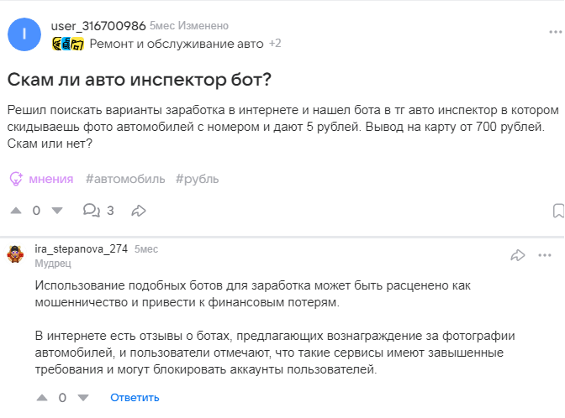Upvote the question about авто инспектор бот
The image size is (565, 418).
pos(16,210)
